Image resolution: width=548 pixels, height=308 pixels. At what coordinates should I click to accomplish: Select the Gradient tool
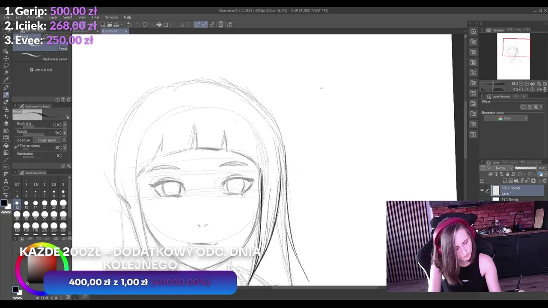tap(6, 153)
